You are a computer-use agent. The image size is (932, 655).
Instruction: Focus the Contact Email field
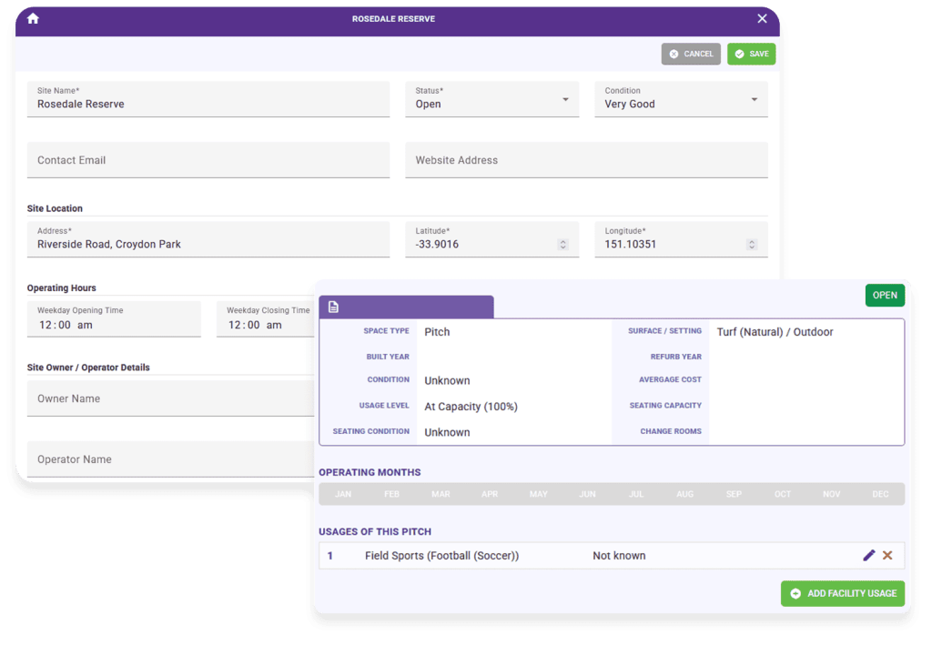208,160
